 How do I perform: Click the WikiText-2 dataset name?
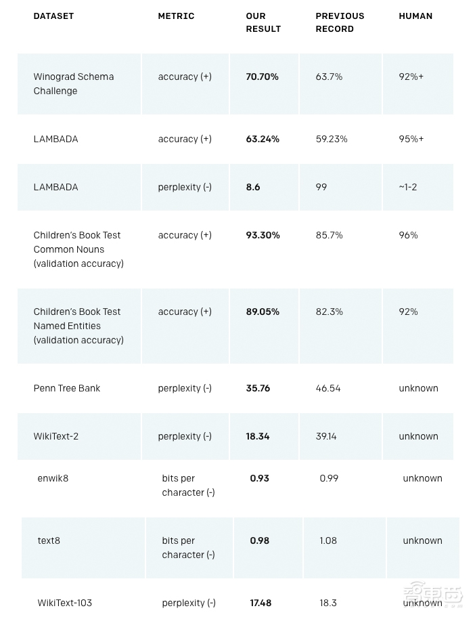click(56, 436)
